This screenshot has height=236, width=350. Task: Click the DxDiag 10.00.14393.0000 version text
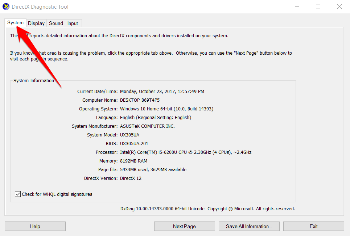(x=162, y=208)
